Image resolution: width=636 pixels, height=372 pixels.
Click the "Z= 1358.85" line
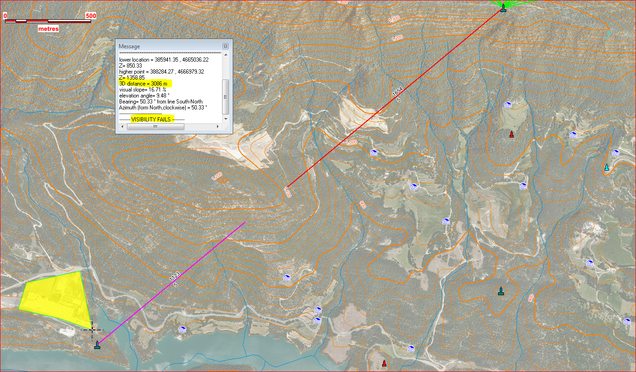tap(132, 78)
